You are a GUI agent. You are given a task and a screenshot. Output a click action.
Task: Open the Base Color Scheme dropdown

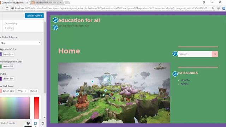[20, 43]
